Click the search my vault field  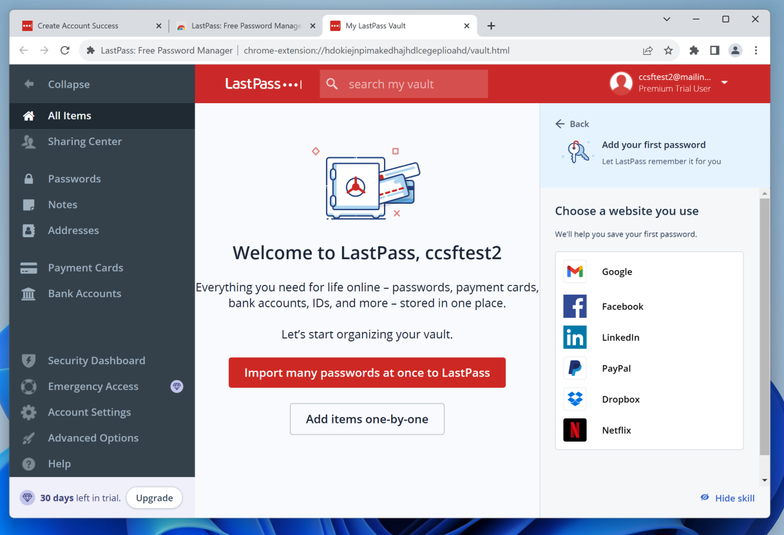(x=404, y=84)
